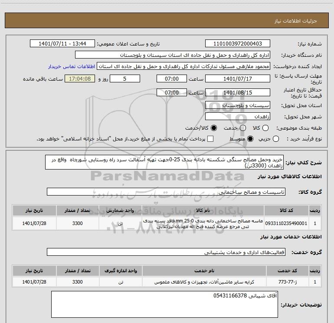Click price validity time field 07:00
334x323 pixels.
click(x=172, y=92)
